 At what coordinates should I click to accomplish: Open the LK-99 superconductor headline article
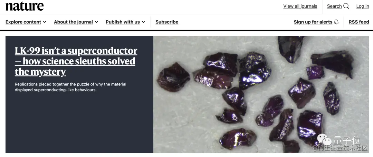[76, 61]
